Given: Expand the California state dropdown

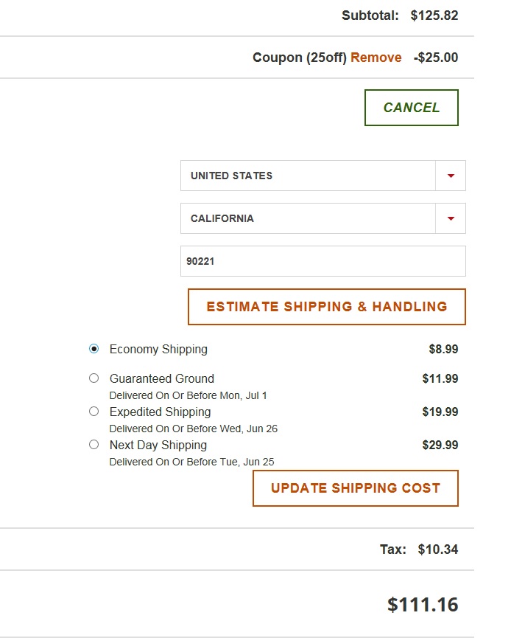Looking at the screenshot, I should pyautogui.click(x=309, y=218).
